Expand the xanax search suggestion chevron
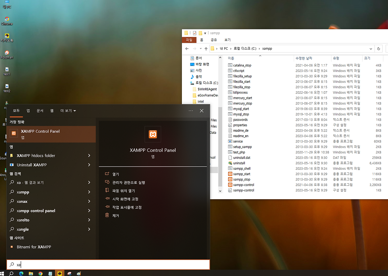The height and width of the screenshot is (276, 388). 89,201
